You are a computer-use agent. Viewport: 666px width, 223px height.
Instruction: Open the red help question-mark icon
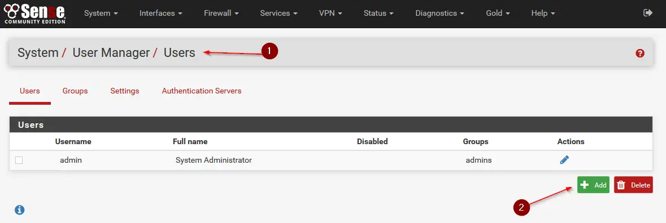pos(639,53)
